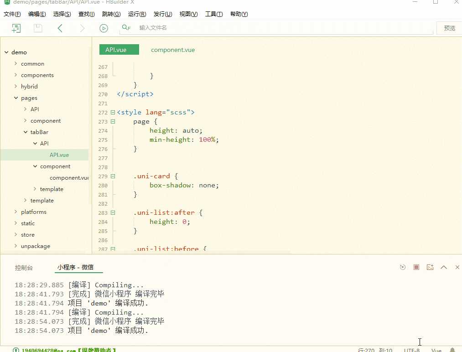462x352 pixels.
Task: Click the logged-in account in status bar
Action: [x=69, y=350]
